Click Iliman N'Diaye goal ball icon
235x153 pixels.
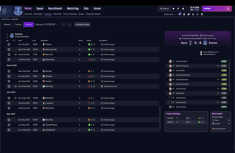[x=201, y=52]
